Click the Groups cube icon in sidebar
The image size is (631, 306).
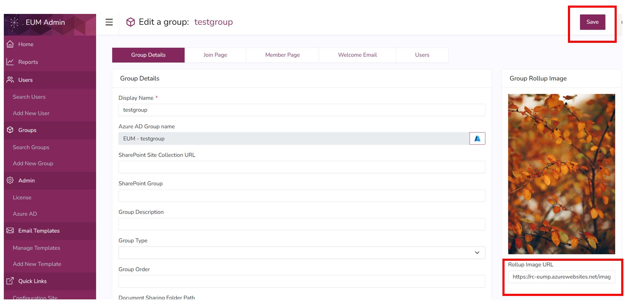point(10,130)
